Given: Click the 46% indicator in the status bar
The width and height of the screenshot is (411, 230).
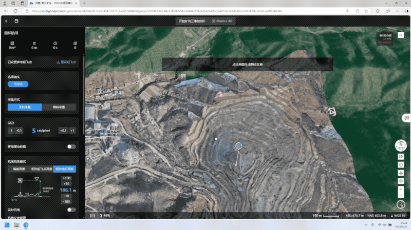Looking at the screenshot, I should coord(105,215).
